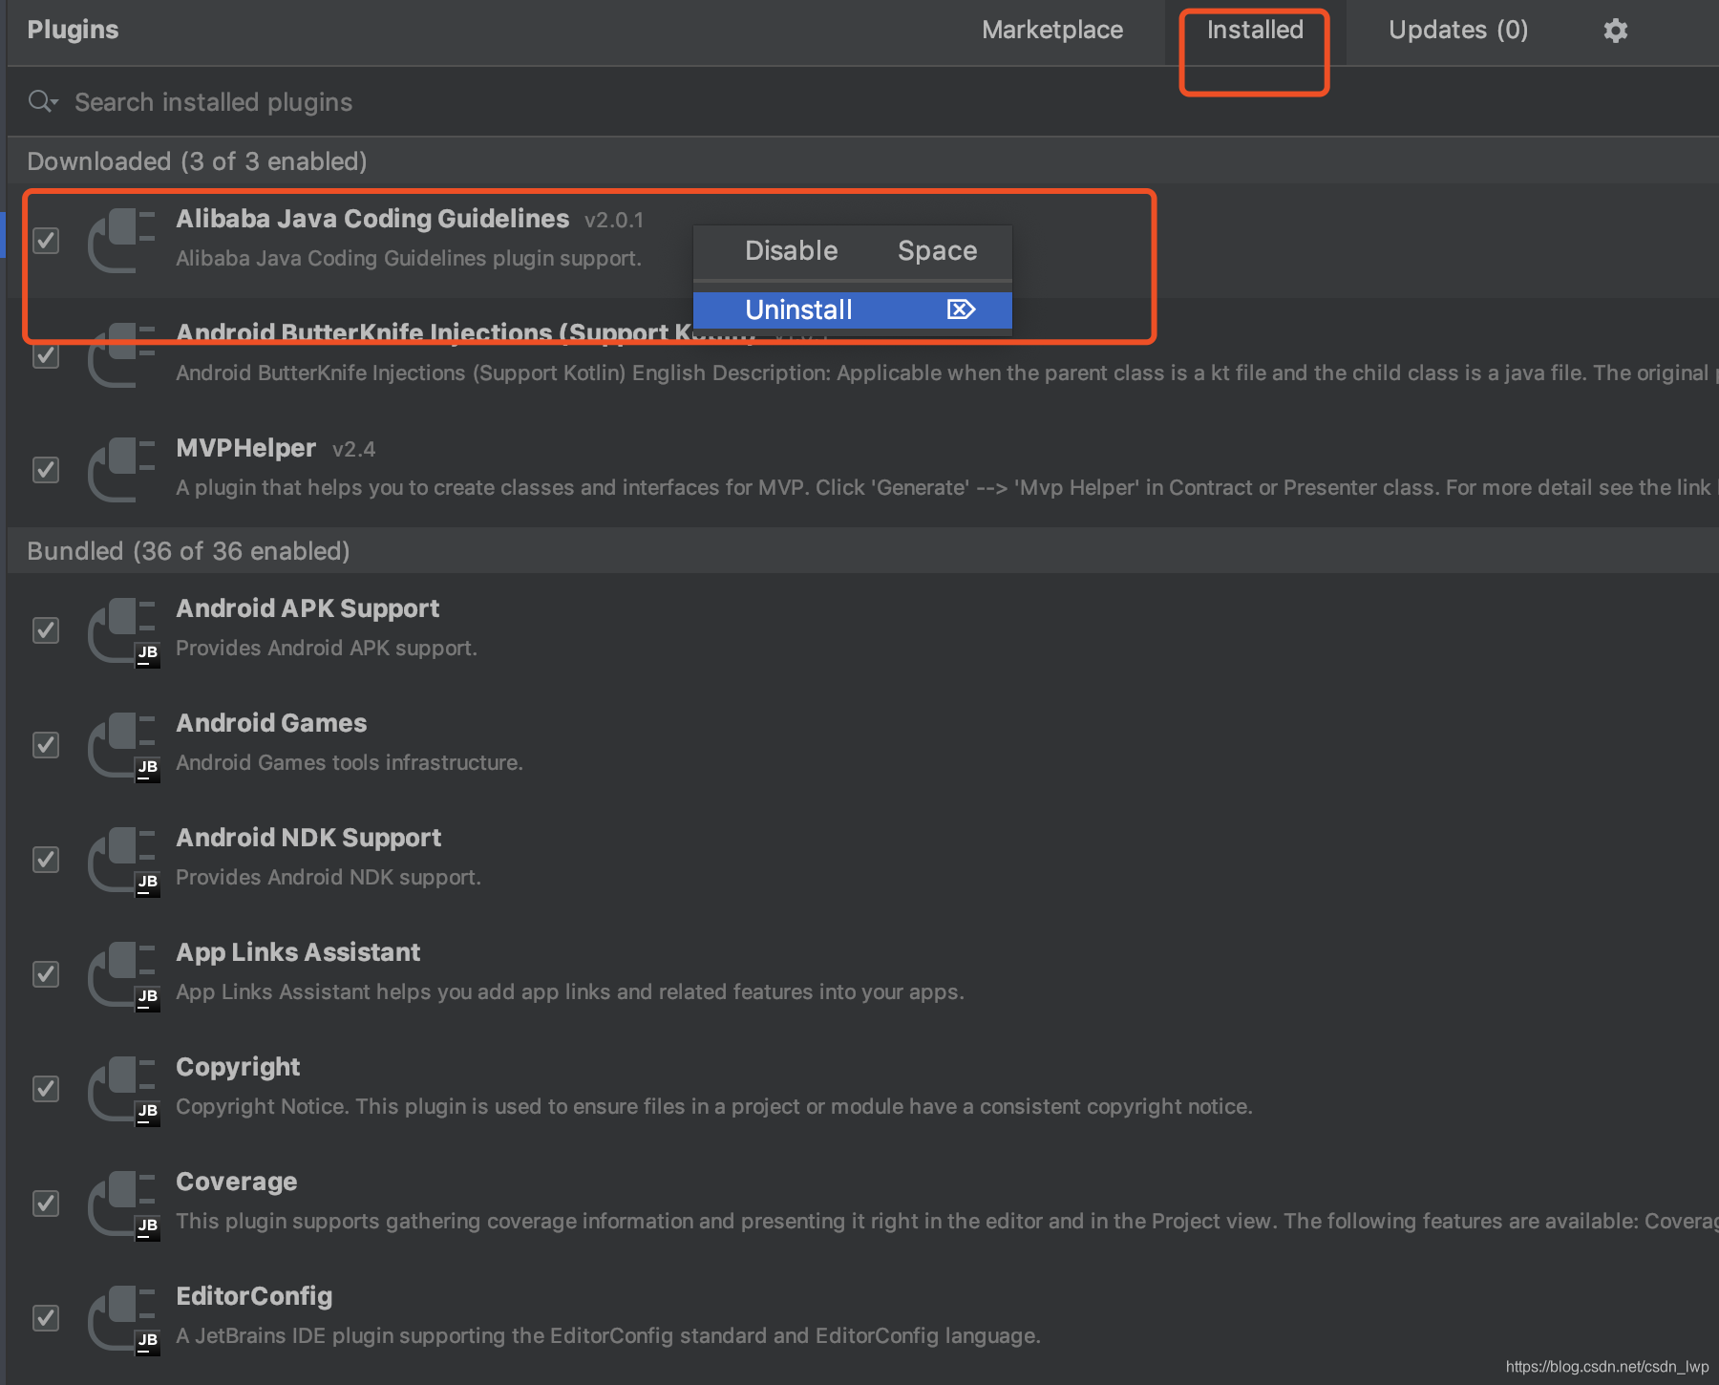Switch to the Marketplace tab
The height and width of the screenshot is (1385, 1719).
[1052, 31]
